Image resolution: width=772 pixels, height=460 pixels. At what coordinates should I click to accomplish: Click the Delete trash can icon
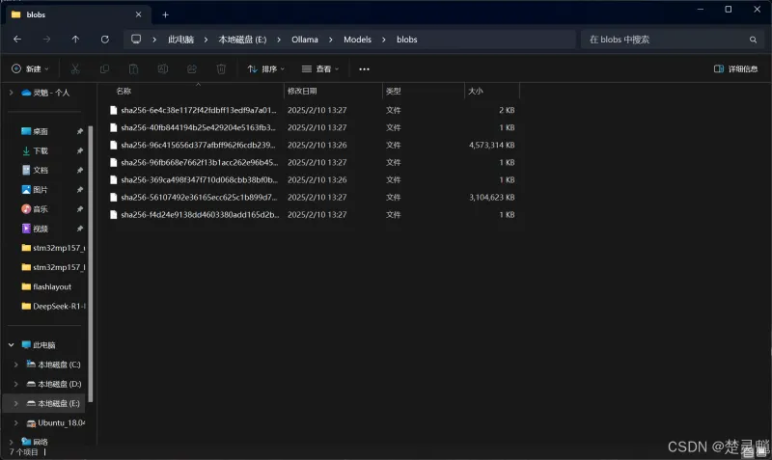pos(221,68)
